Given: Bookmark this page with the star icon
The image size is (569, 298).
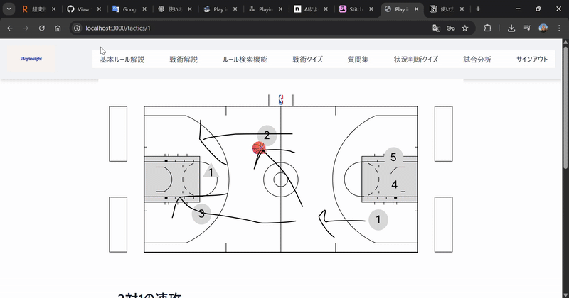Looking at the screenshot, I should 464,28.
